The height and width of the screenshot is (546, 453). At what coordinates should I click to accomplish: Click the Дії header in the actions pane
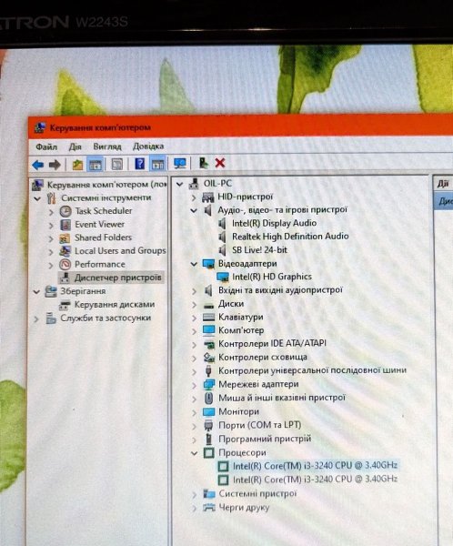pyautogui.click(x=443, y=184)
